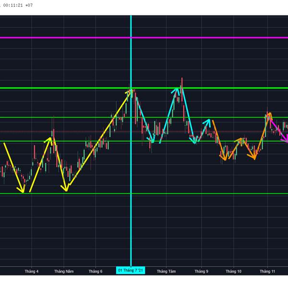
Task: Click the '01 Tháng 7 '21' date label
Action: [131, 270]
